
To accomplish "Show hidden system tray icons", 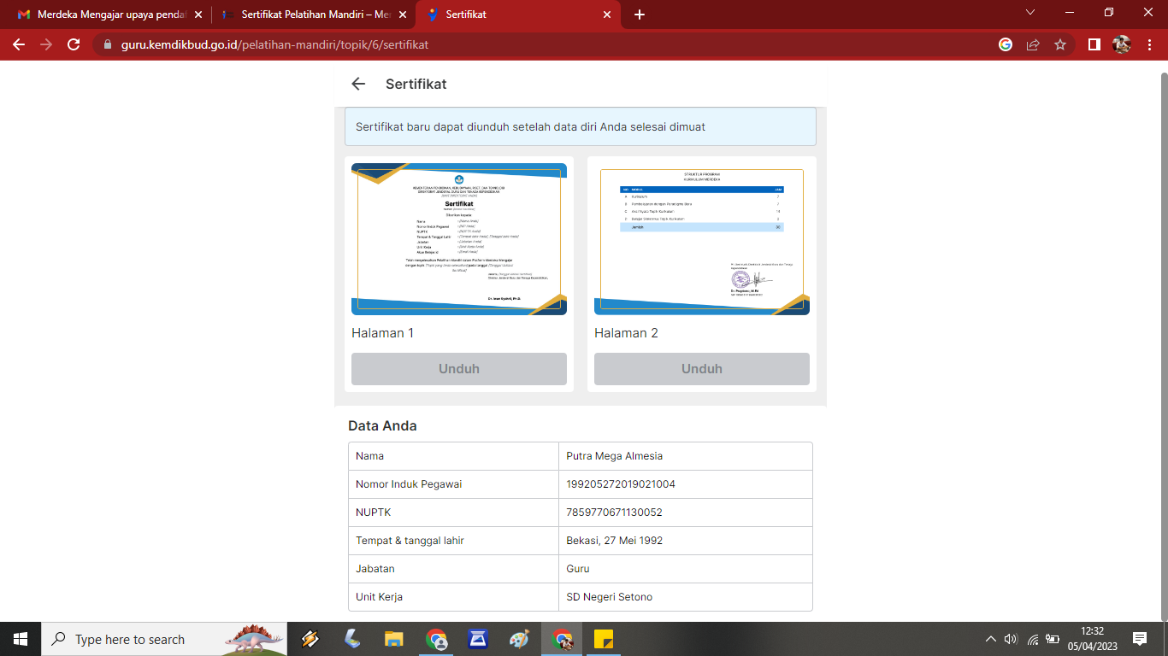I will (991, 639).
